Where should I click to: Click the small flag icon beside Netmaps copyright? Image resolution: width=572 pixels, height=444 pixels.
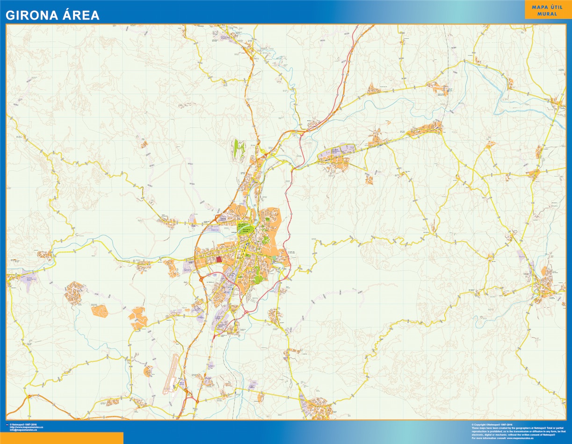tap(7, 425)
